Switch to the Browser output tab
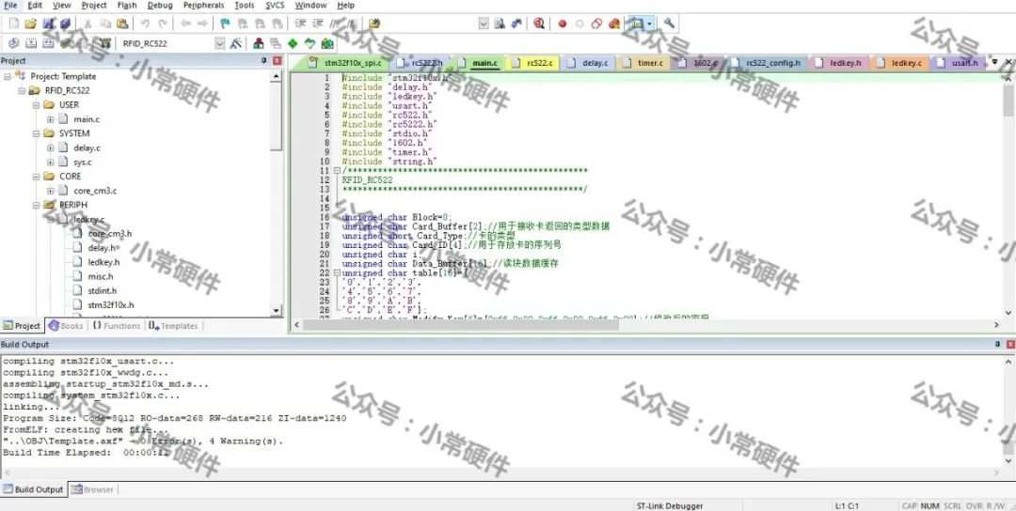 (x=91, y=489)
